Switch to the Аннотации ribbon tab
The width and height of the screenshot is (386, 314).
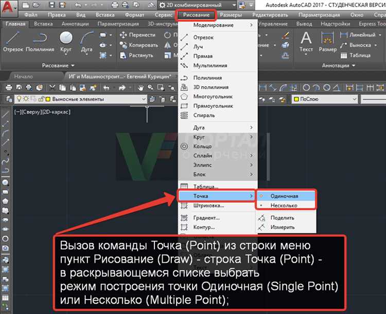click(75, 24)
